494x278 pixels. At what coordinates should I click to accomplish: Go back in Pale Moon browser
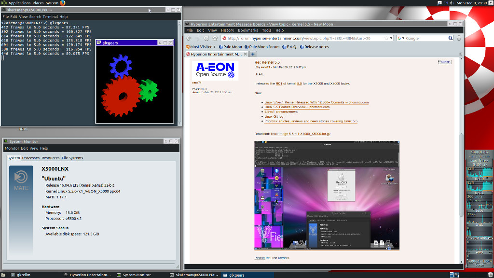189,38
